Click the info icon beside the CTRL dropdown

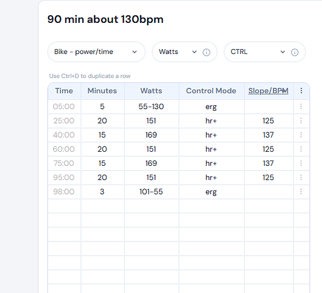pos(294,52)
